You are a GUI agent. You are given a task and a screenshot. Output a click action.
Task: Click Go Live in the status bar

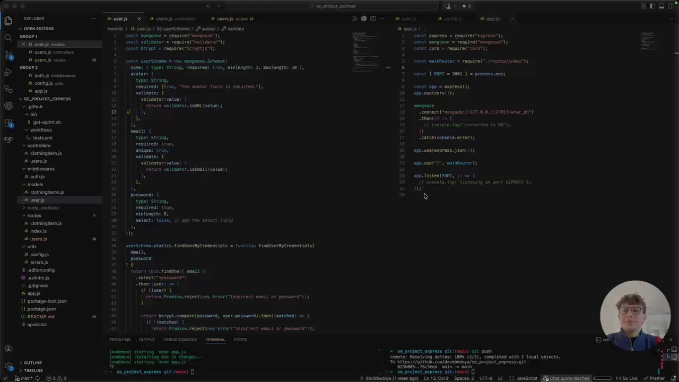click(x=626, y=378)
